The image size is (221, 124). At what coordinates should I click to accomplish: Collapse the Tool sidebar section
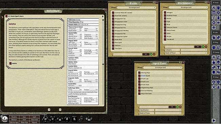216,3
